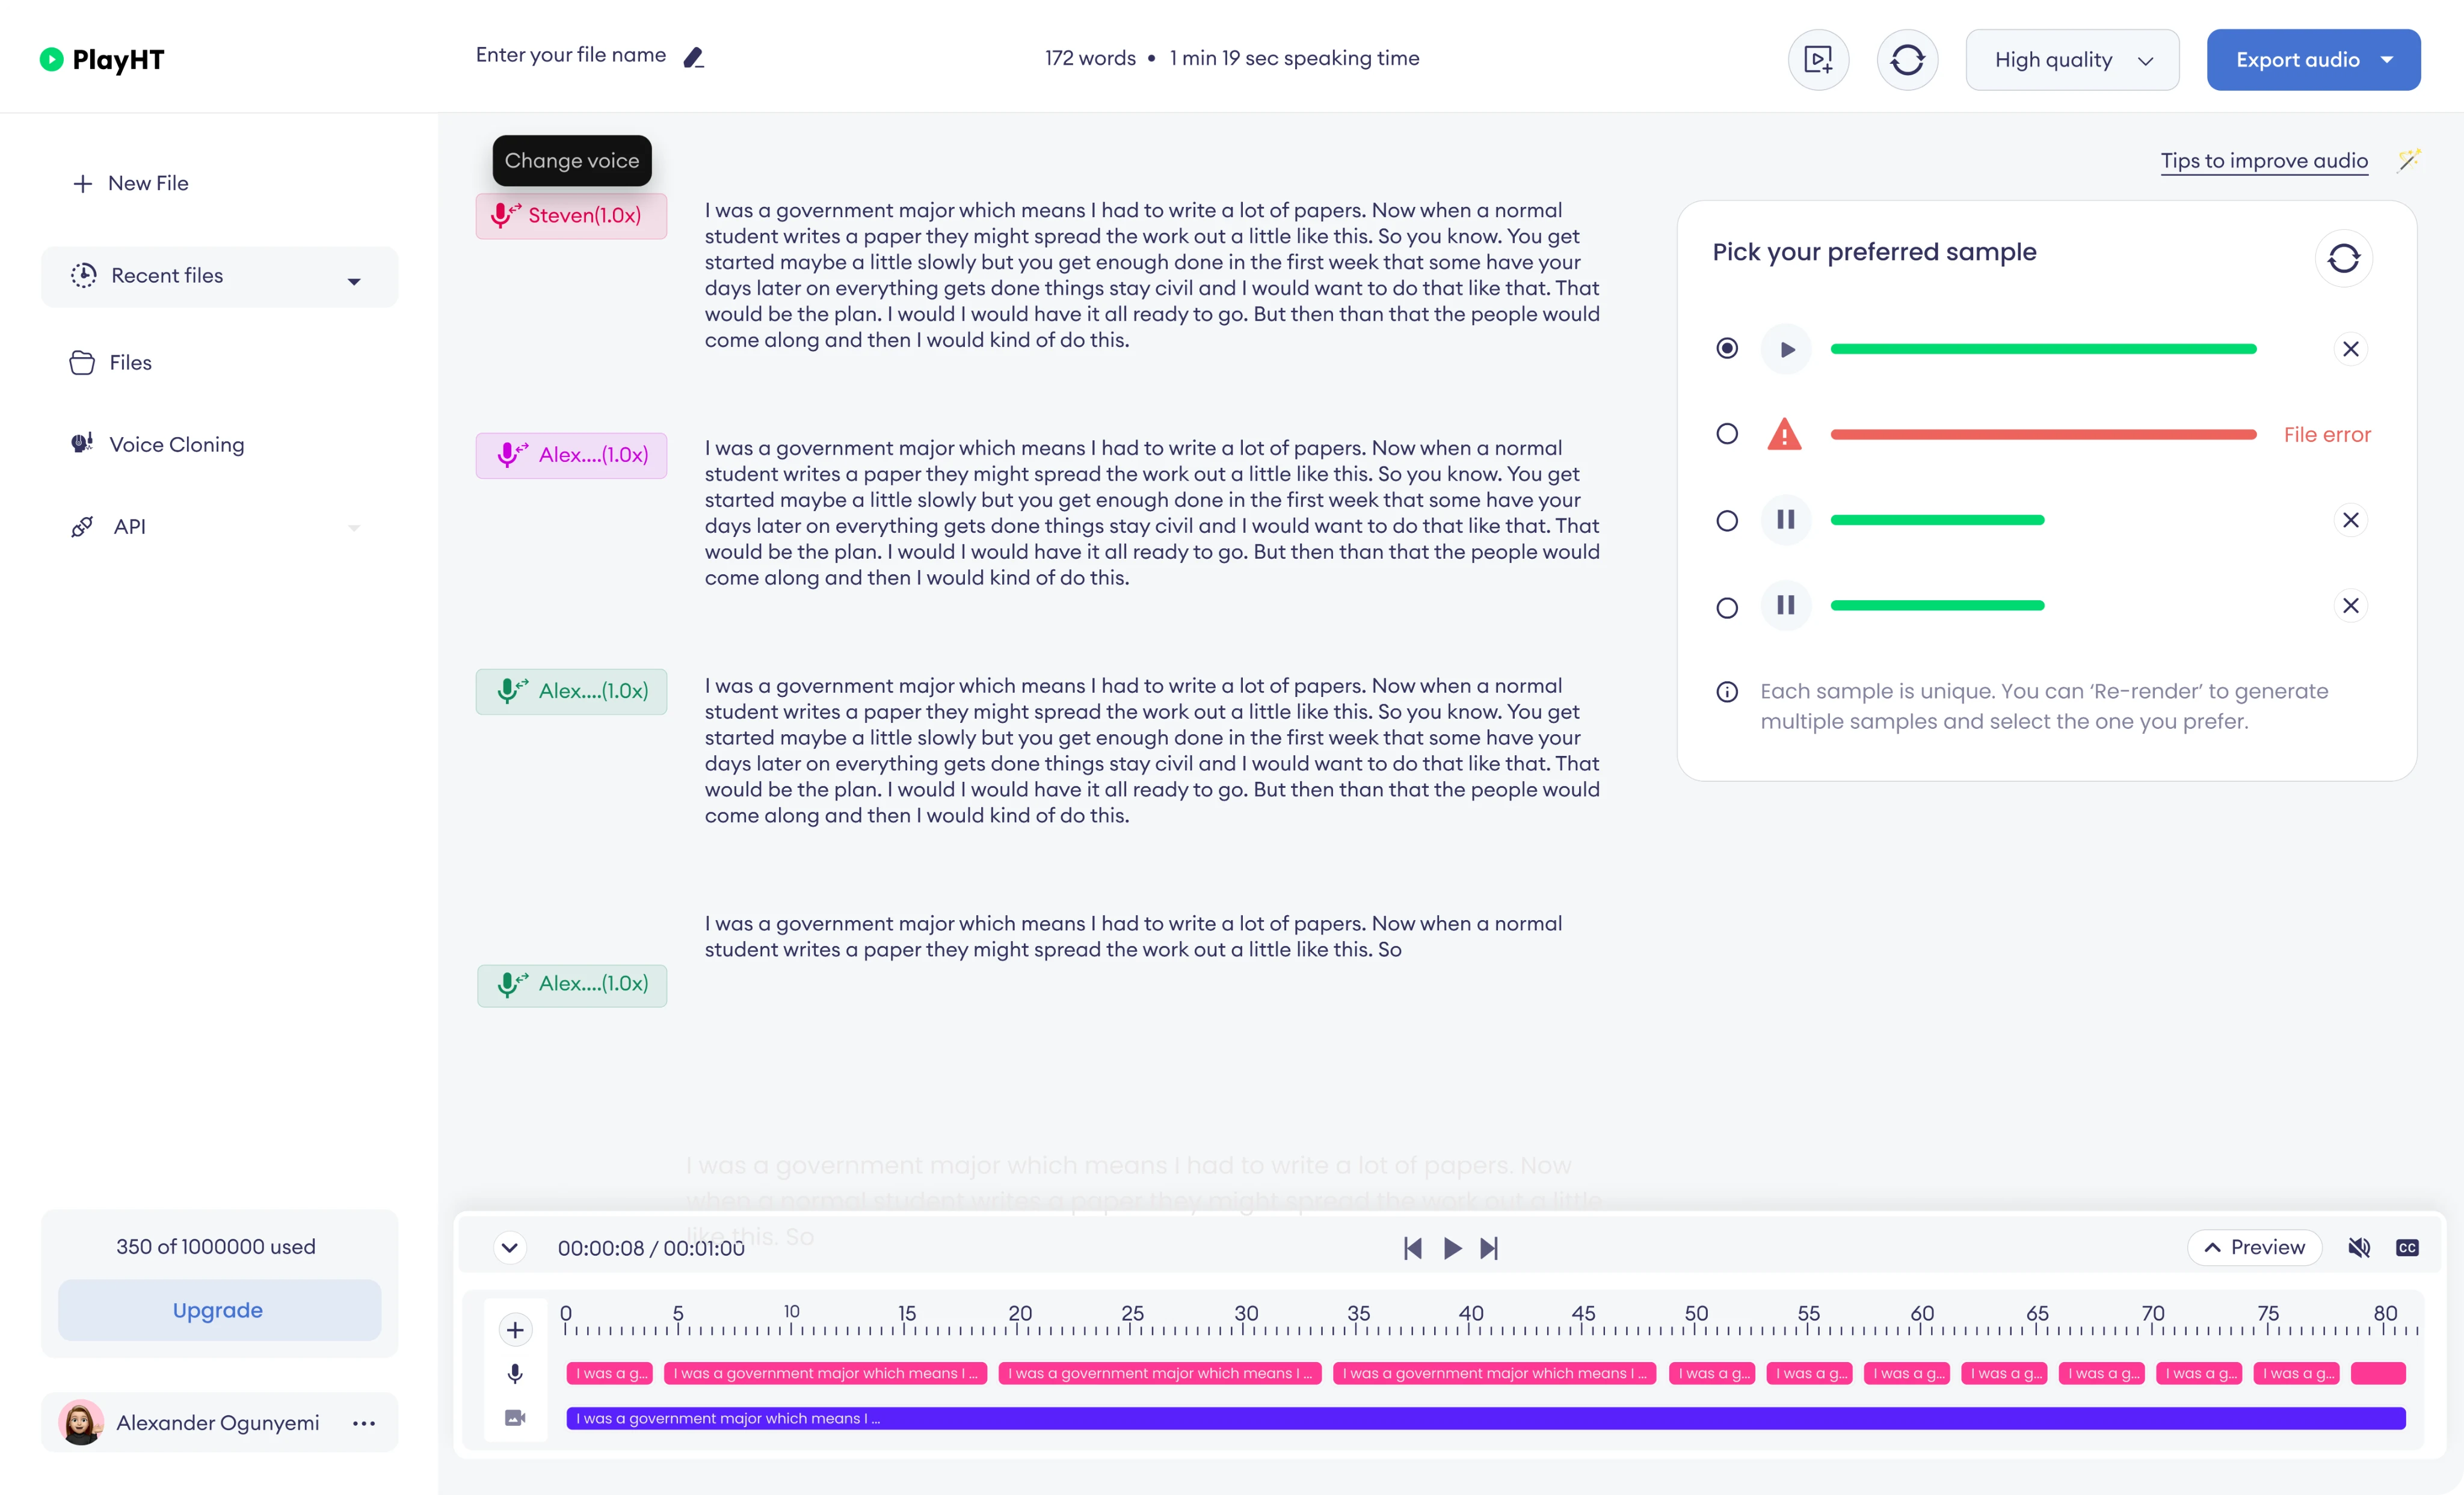Change the fourth paragraph's green Alex voice
This screenshot has height=1495, width=2464.
(571, 985)
